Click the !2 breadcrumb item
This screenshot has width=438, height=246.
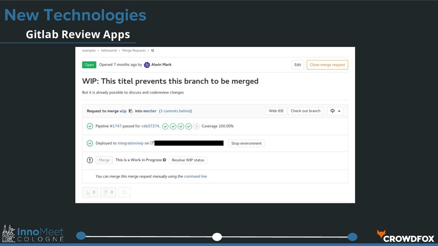153,50
